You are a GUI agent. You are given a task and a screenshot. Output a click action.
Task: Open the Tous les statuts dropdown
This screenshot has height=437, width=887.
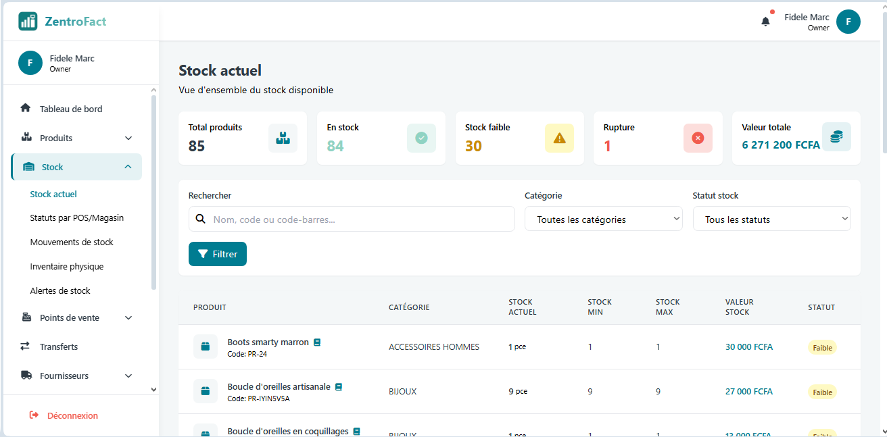pos(771,218)
